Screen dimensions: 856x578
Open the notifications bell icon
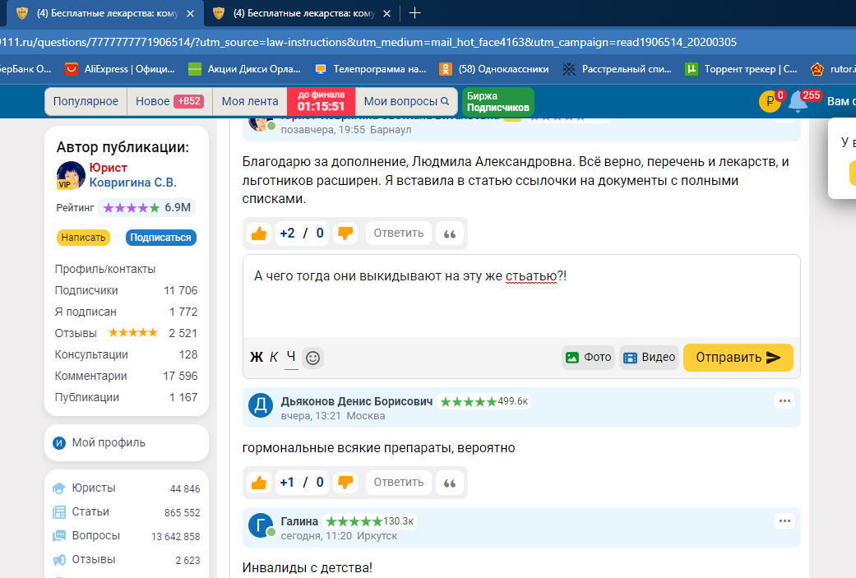(x=797, y=102)
